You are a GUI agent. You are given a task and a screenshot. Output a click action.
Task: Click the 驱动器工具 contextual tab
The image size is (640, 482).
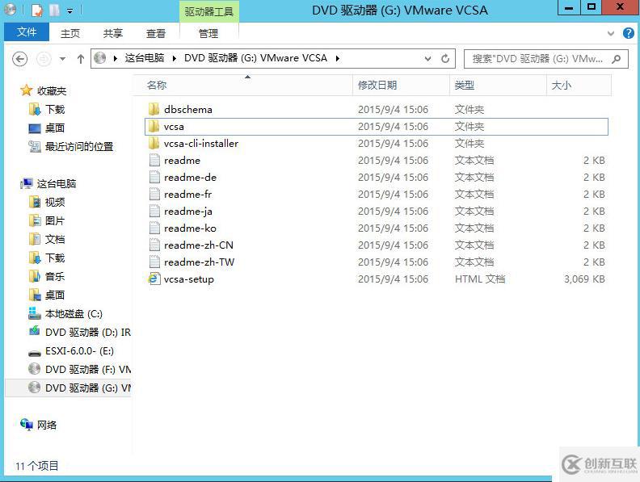pos(209,11)
